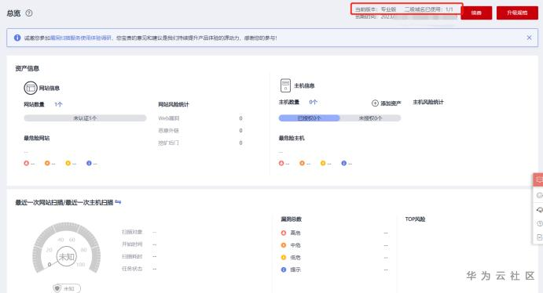Click the yellow low-risk icon under 最危险主机

(x=323, y=163)
